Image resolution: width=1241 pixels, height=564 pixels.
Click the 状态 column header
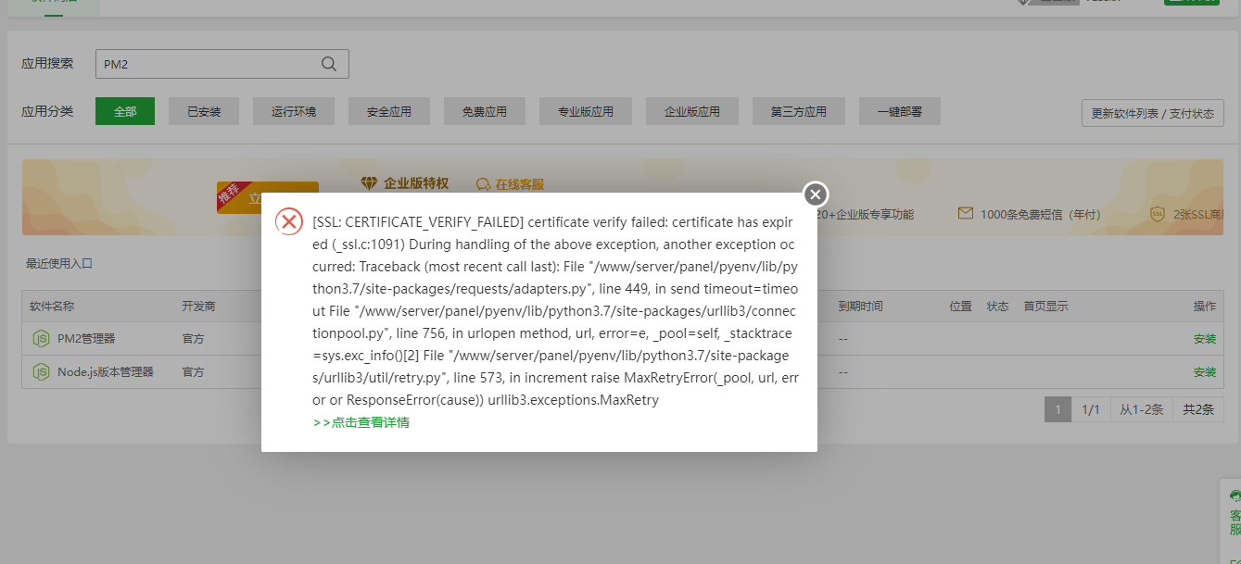(x=997, y=306)
